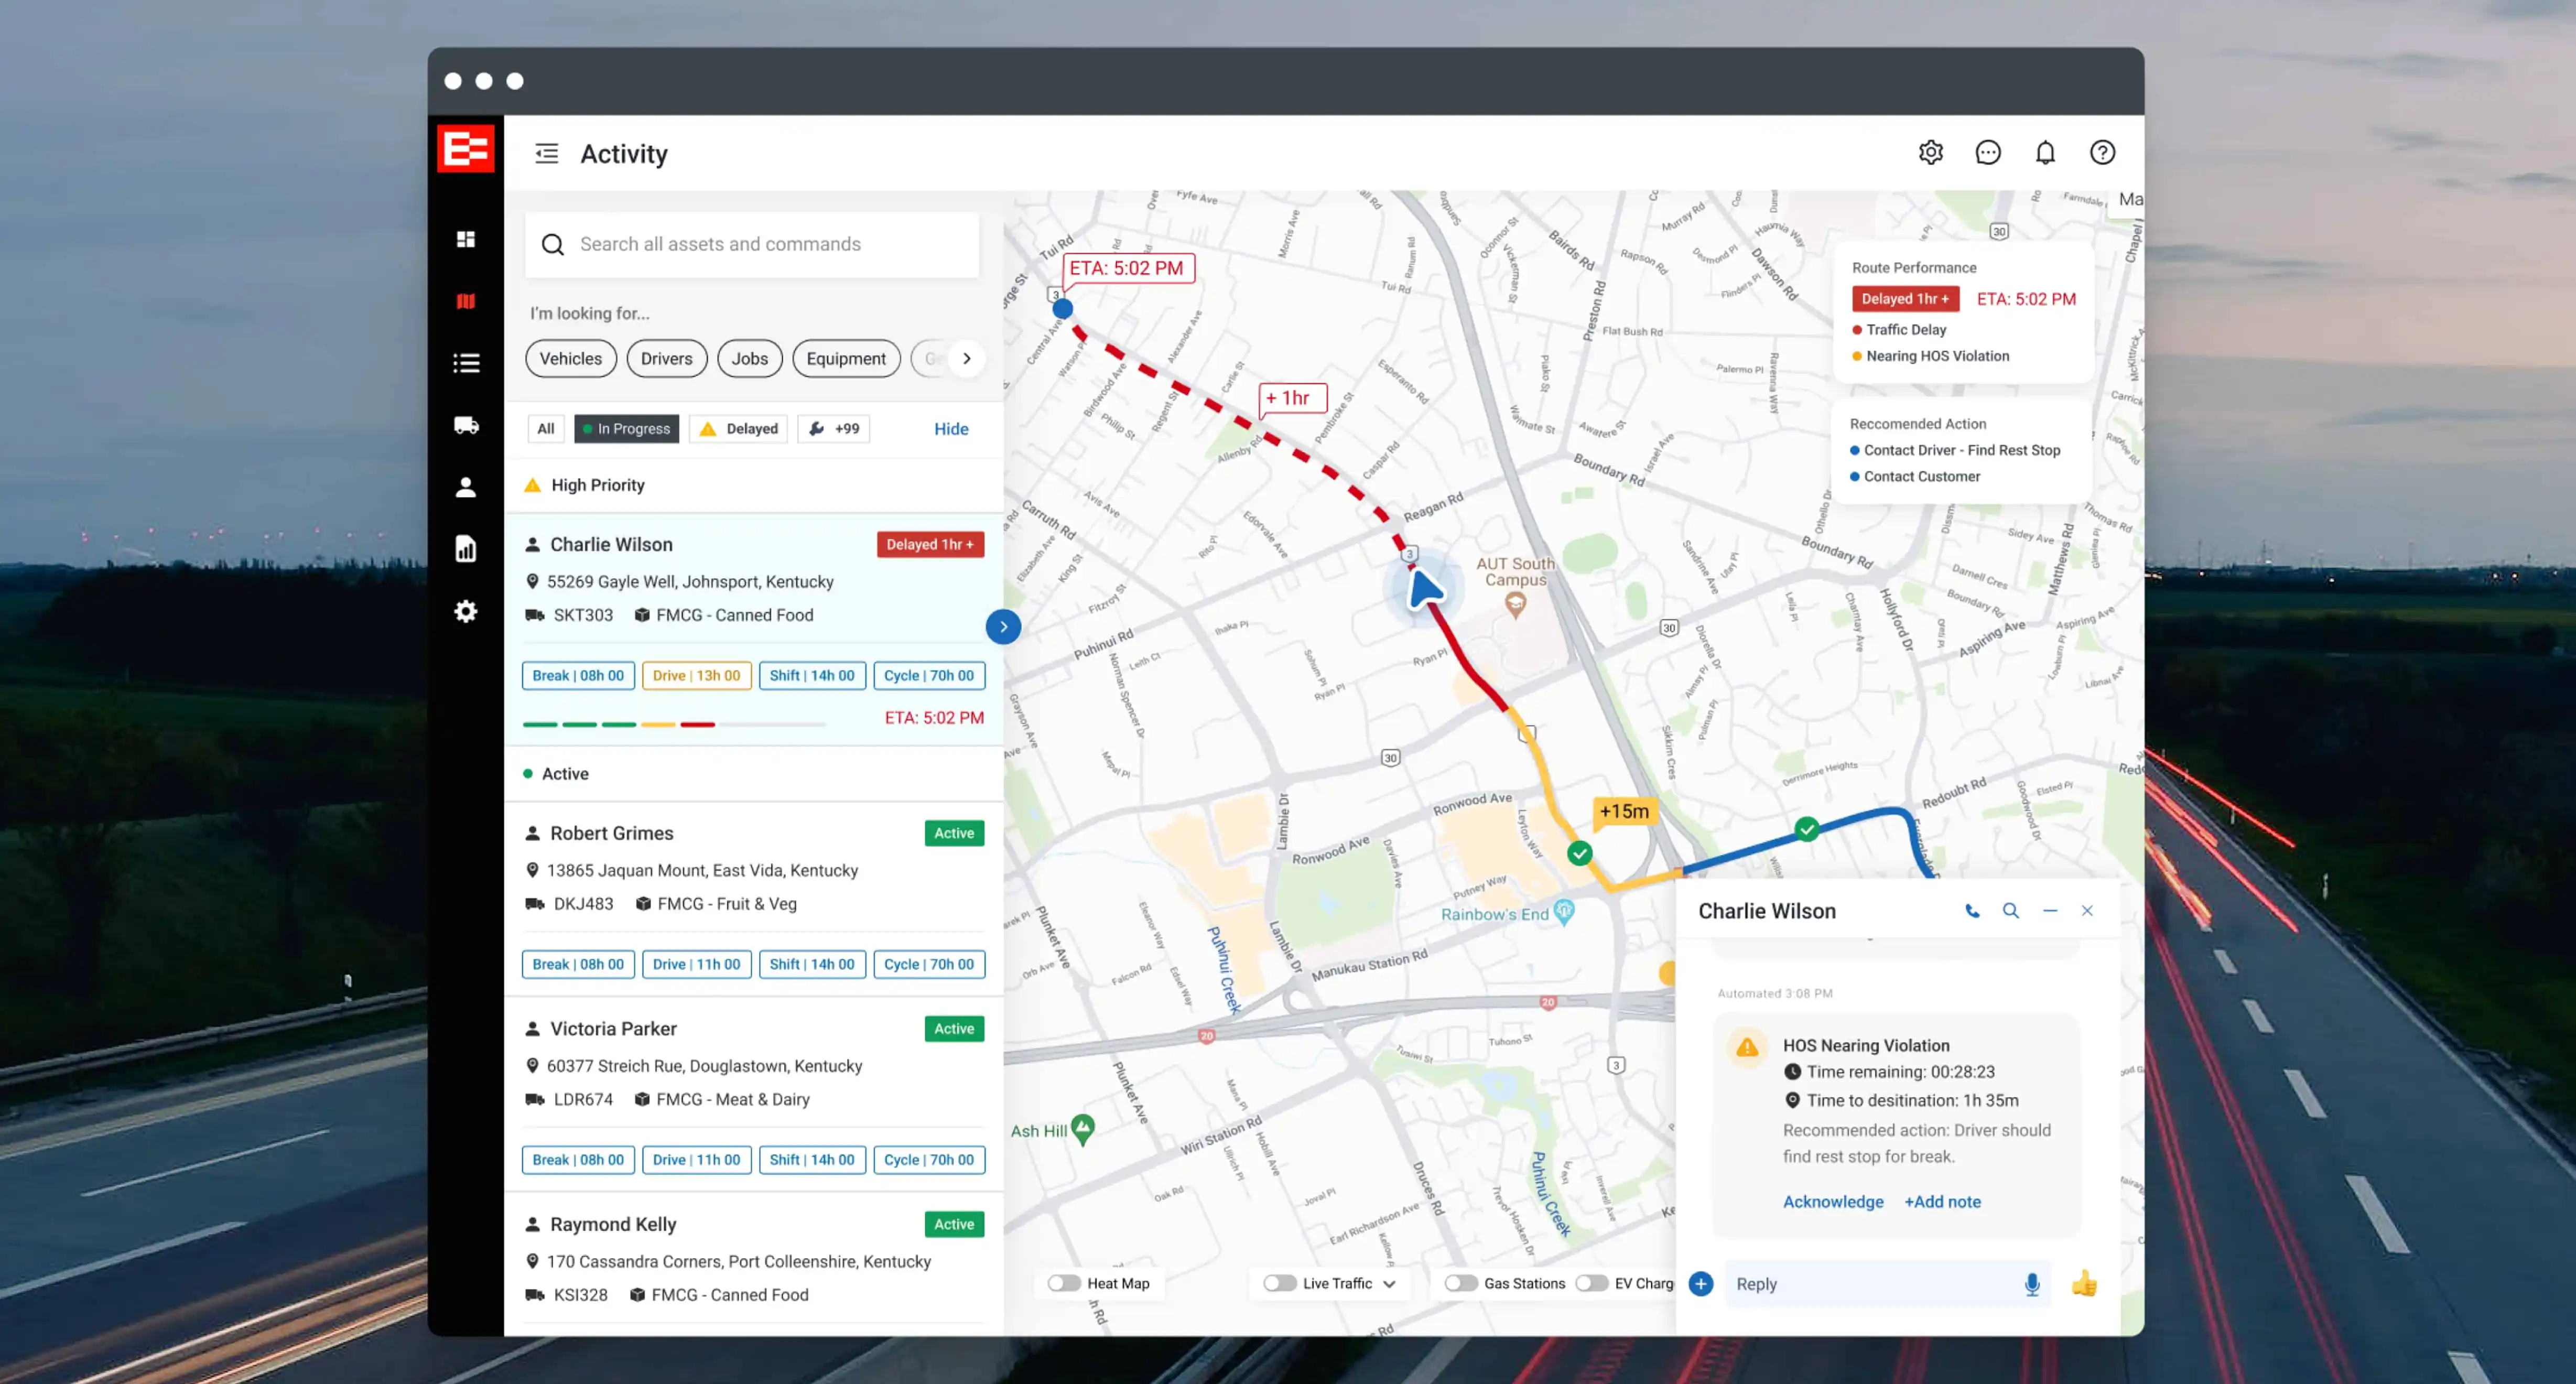Open Victoria Parker driver card
The width and height of the screenshot is (2576, 1384).
point(754,1094)
